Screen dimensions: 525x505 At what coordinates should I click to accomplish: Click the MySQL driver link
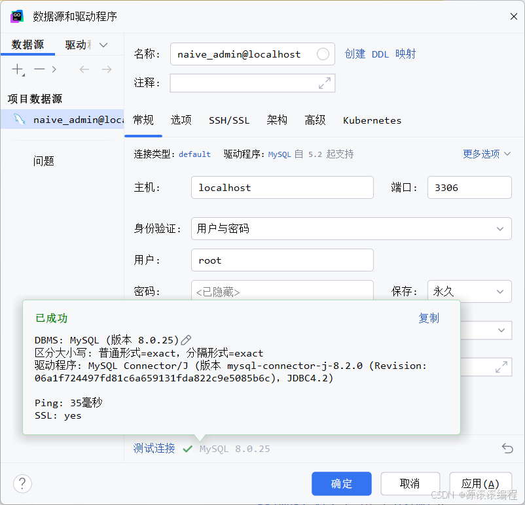280,154
